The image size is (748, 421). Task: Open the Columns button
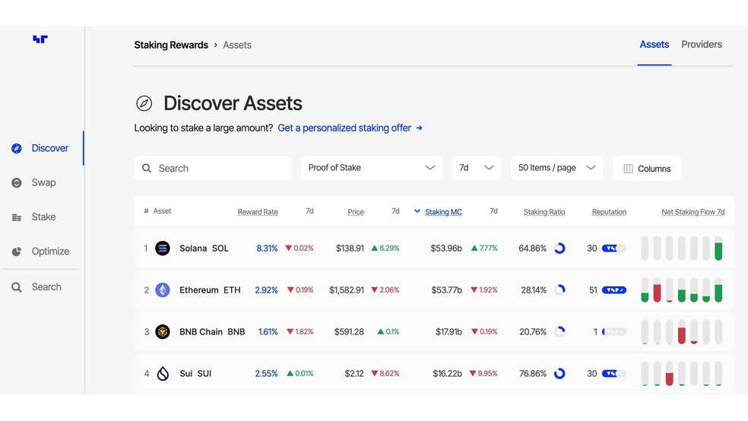click(x=646, y=168)
